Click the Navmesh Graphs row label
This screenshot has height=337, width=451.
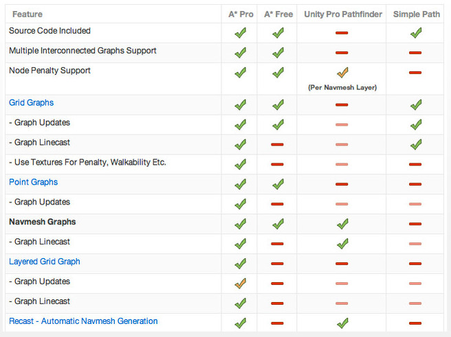point(43,222)
